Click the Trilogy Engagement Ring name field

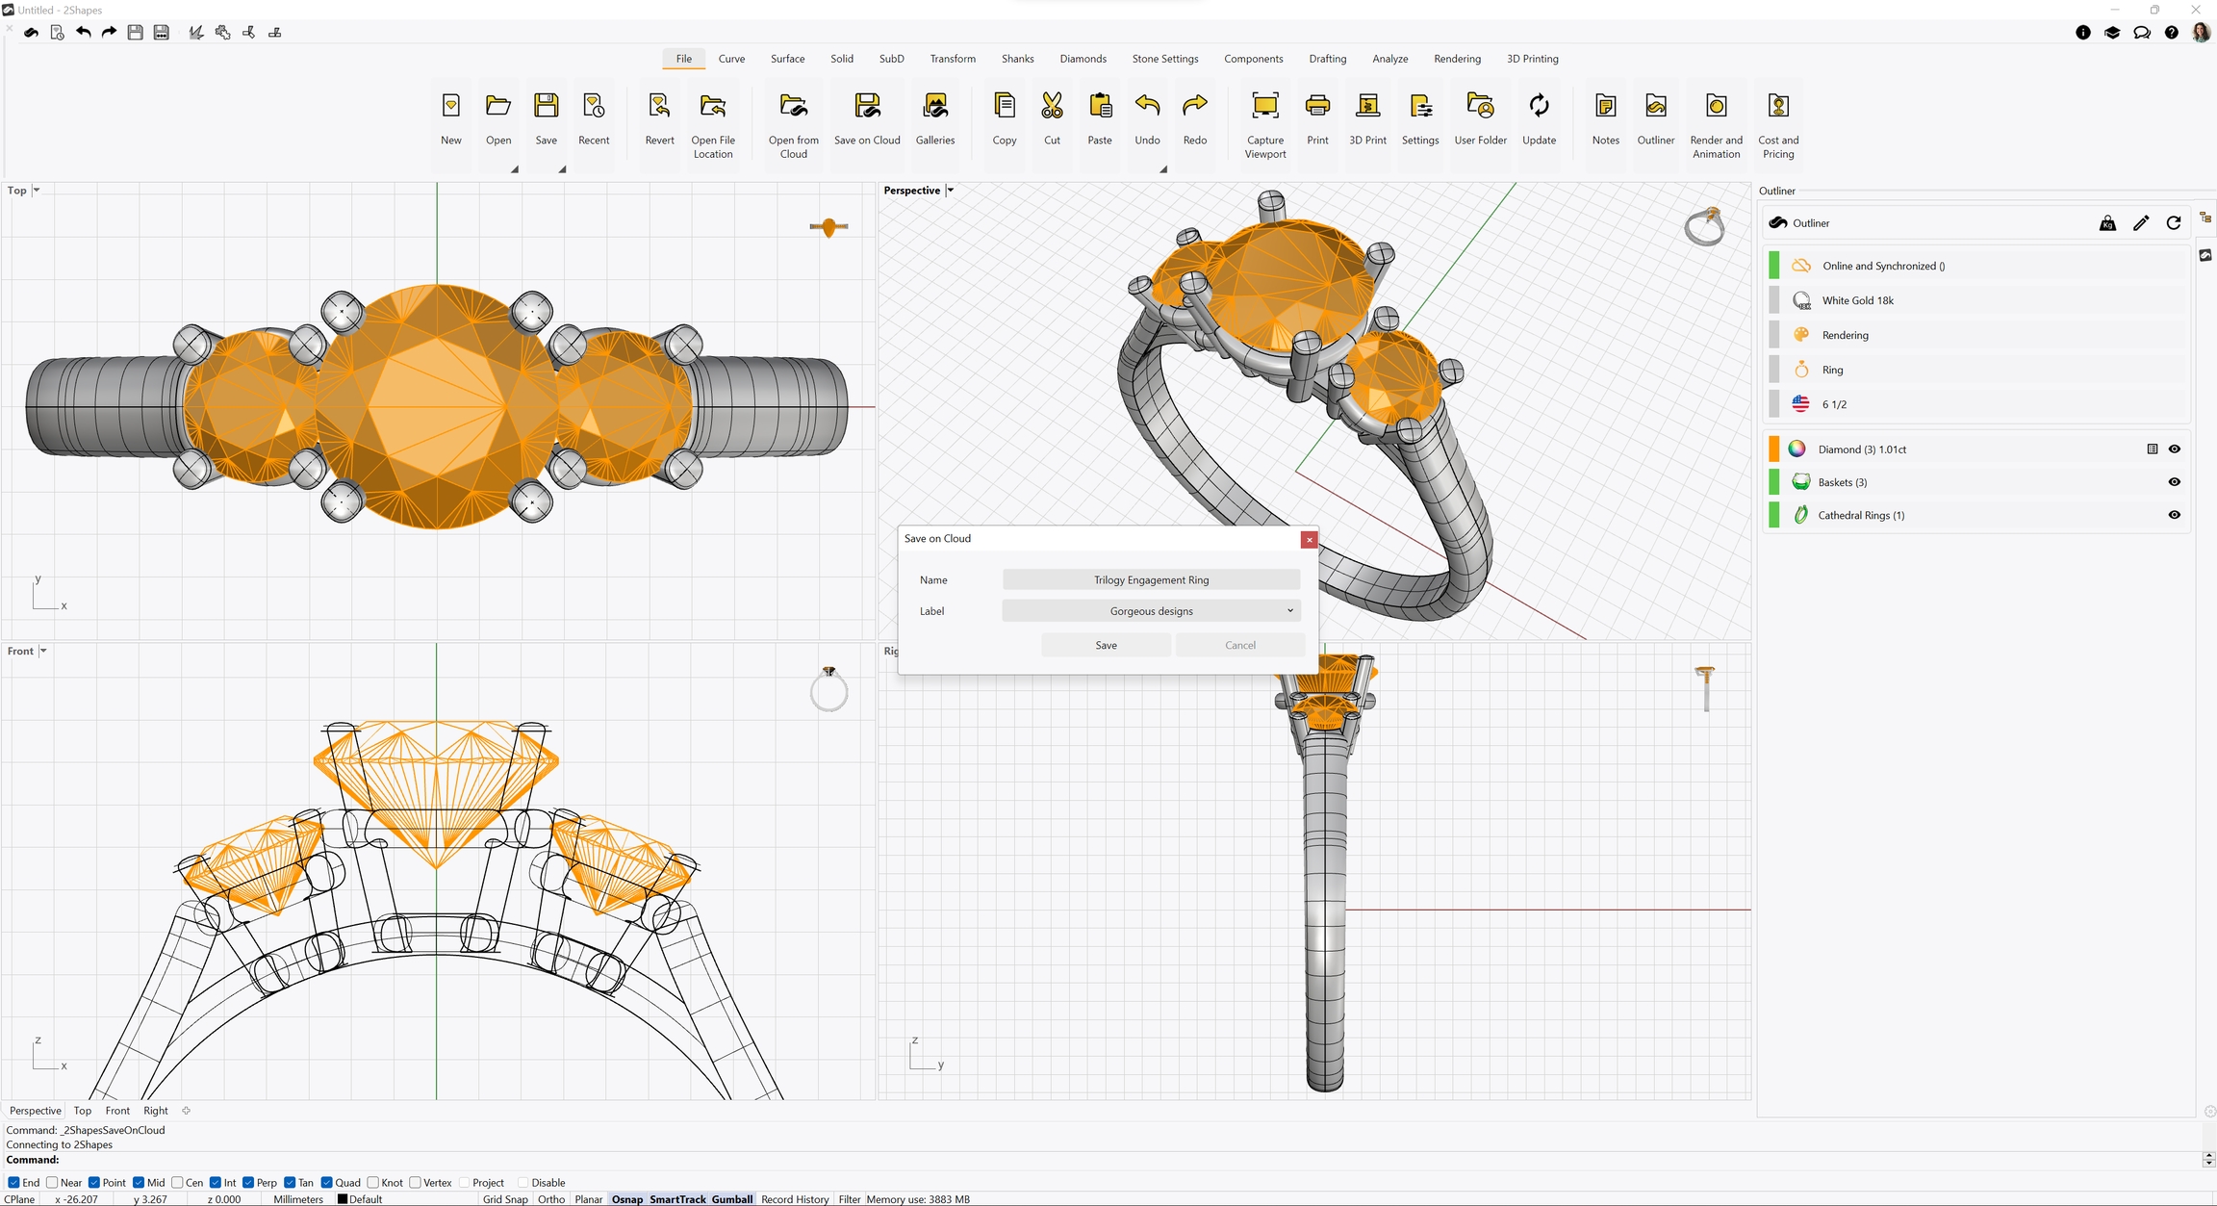coord(1151,580)
